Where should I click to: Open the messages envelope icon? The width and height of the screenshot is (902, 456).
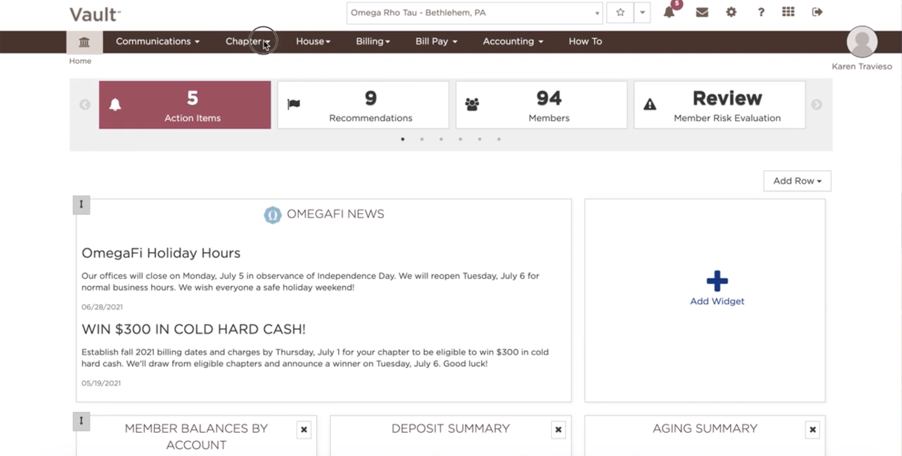(702, 12)
